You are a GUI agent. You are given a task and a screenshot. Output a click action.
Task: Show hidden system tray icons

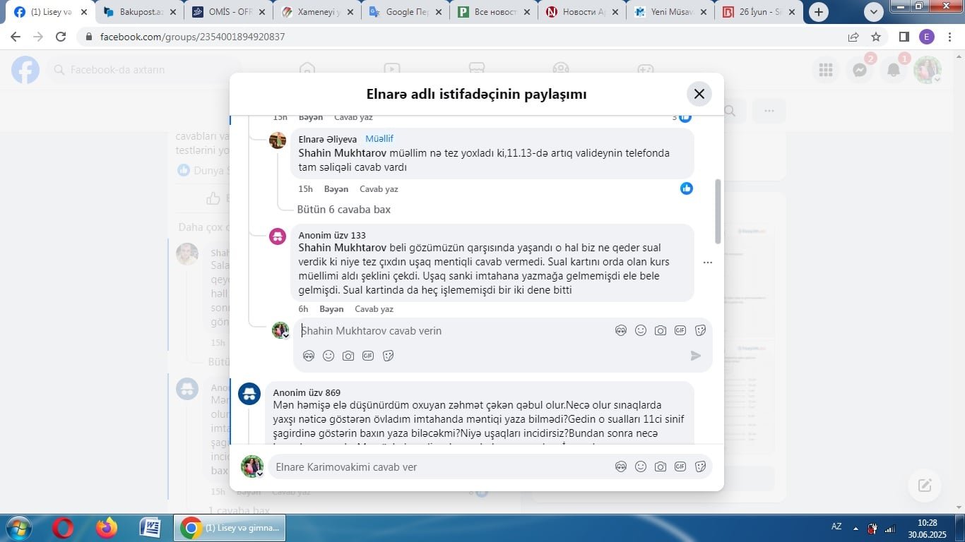(x=856, y=528)
